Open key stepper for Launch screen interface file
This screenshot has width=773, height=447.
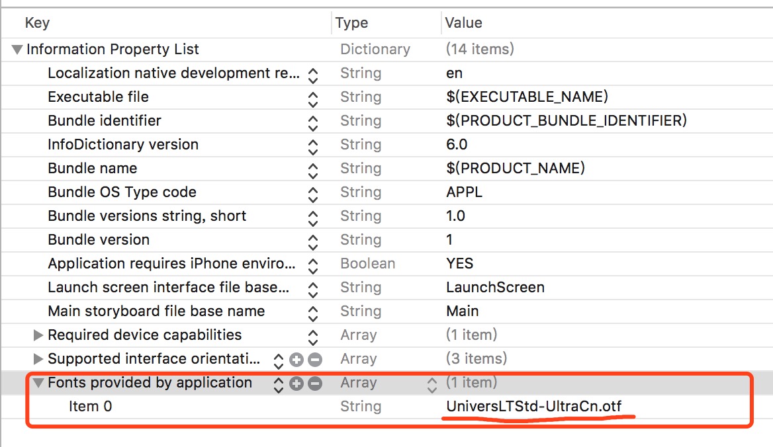312,290
